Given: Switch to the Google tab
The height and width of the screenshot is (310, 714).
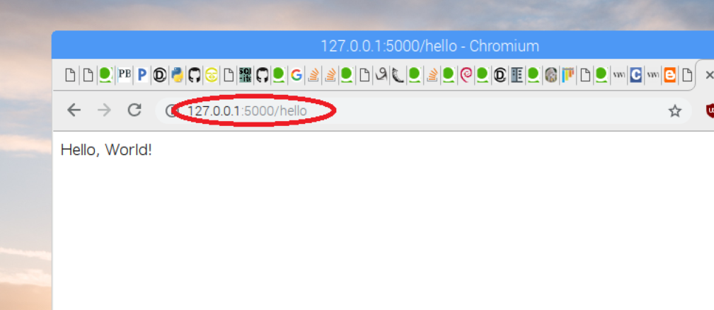Looking at the screenshot, I should 296,74.
